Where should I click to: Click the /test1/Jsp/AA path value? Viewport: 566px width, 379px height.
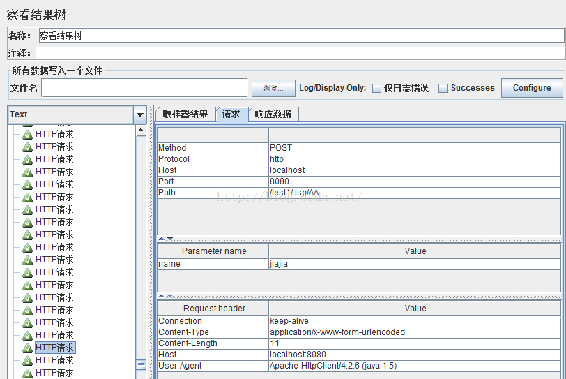click(414, 193)
